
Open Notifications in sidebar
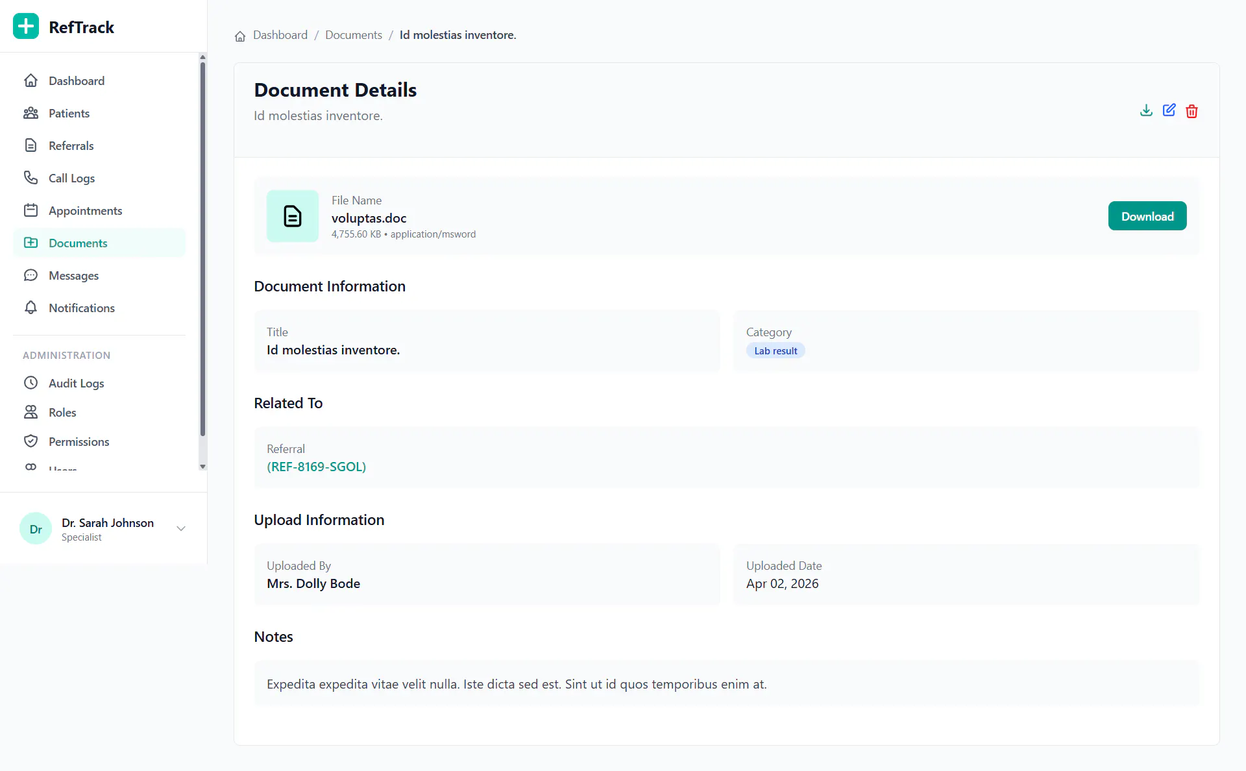tap(99, 308)
